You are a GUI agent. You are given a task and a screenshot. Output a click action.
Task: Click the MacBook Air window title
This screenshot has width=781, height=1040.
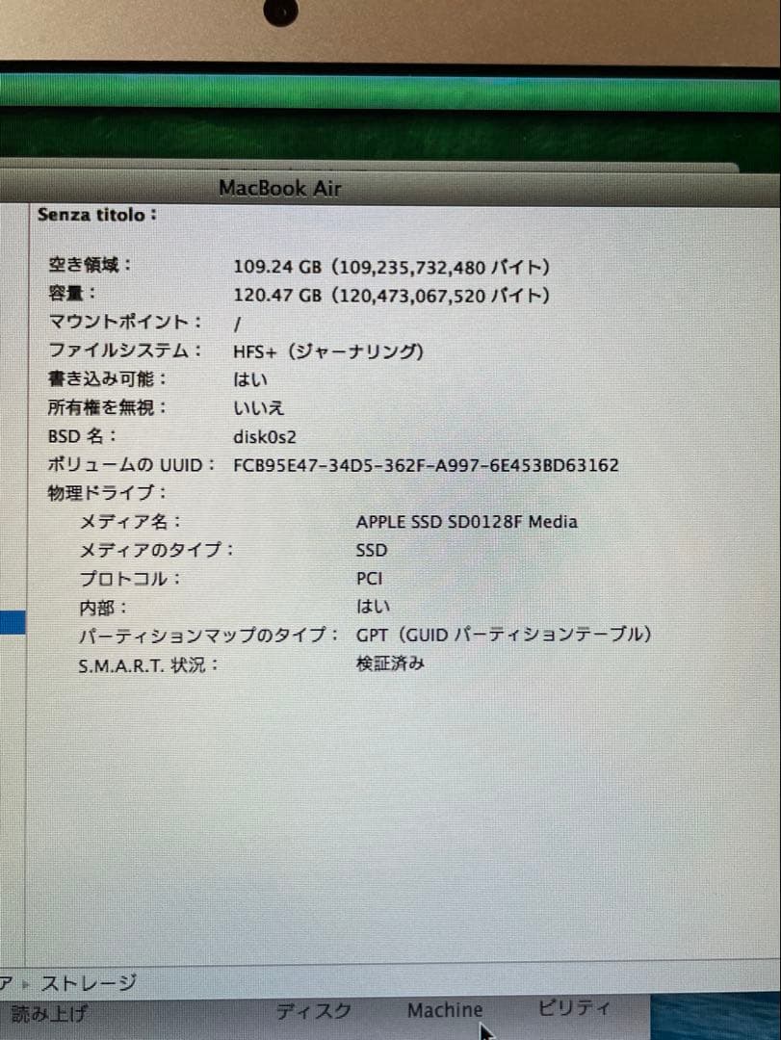pos(280,188)
